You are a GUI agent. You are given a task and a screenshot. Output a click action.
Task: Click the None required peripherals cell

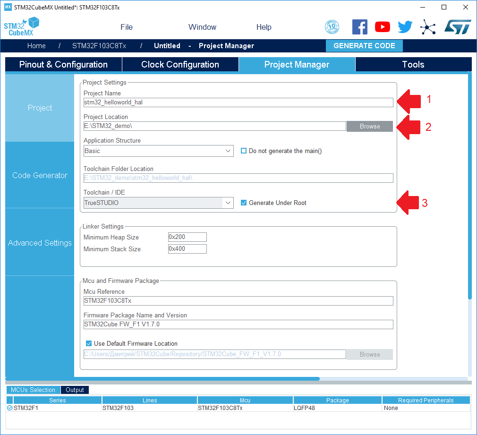tap(426, 408)
